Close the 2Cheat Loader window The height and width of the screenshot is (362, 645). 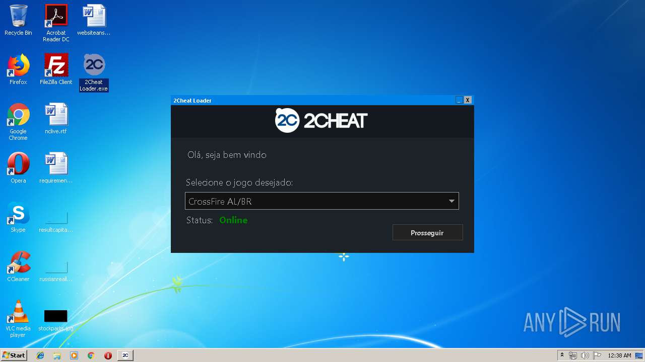[468, 100]
